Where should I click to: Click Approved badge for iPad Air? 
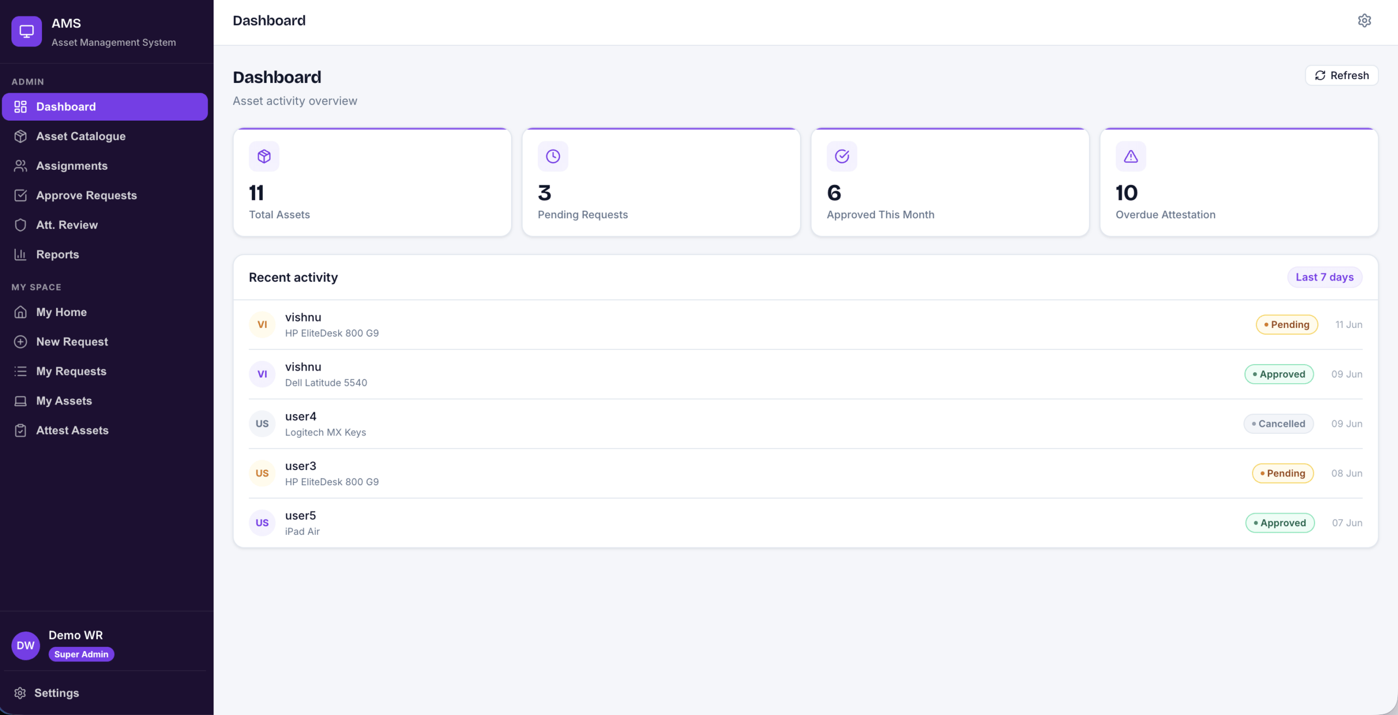[1280, 523]
